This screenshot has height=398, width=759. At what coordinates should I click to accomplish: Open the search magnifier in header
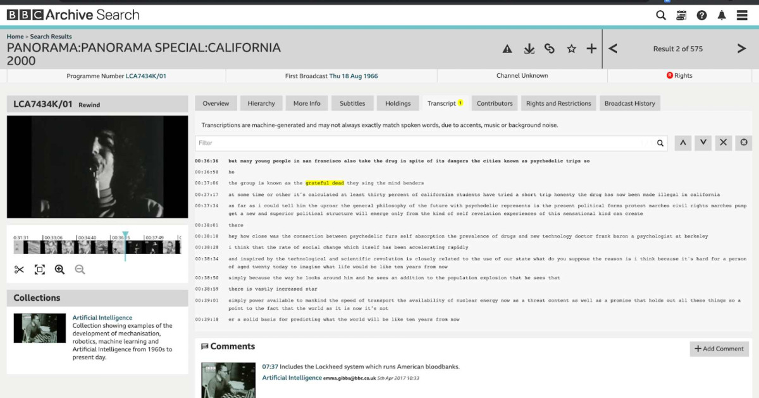(661, 15)
